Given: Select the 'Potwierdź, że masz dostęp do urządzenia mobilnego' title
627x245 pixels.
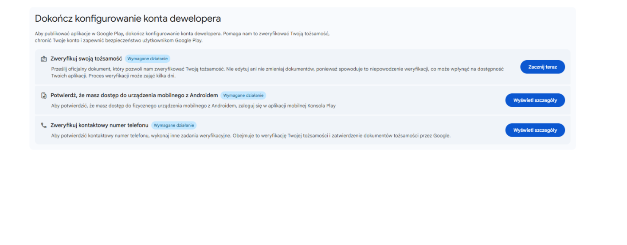Looking at the screenshot, I should pos(134,95).
